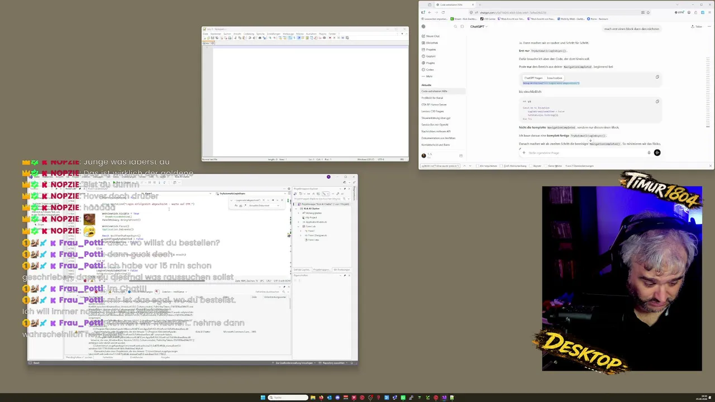Reload the ChatGPT page

point(443,12)
